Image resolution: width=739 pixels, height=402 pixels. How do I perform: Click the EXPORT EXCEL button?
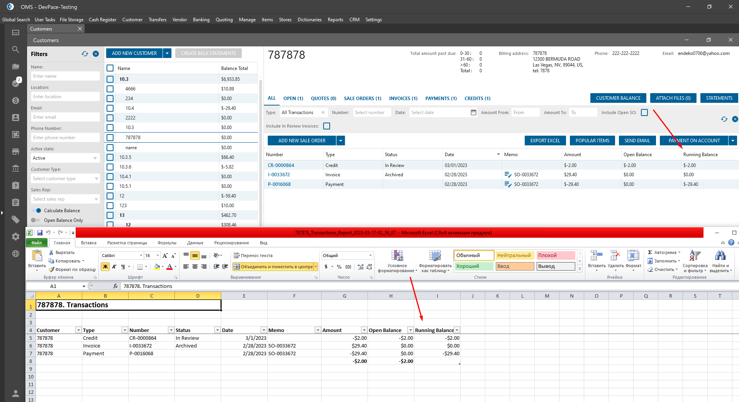click(x=545, y=141)
